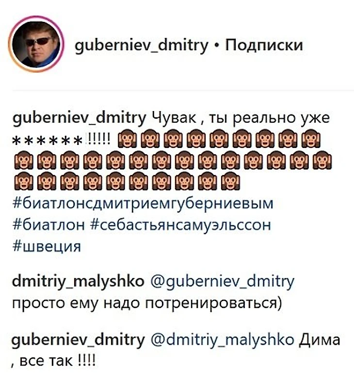Click the comment text 'просто ему надо потренироваться)'

(147, 303)
